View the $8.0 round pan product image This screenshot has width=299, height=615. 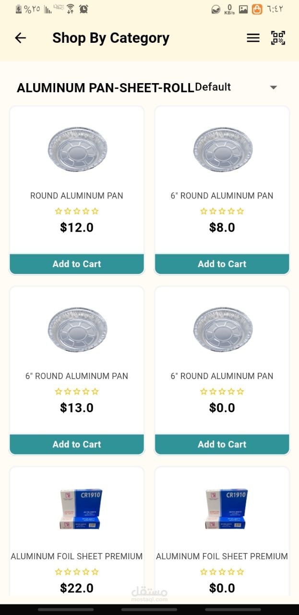(222, 149)
